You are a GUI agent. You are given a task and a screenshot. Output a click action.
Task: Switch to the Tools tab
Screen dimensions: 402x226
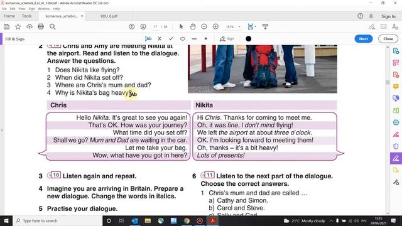(x=26, y=16)
